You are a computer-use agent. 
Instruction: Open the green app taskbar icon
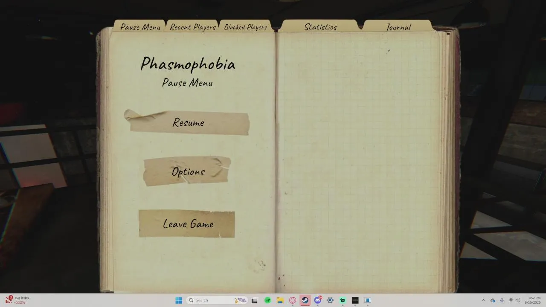(x=343, y=300)
